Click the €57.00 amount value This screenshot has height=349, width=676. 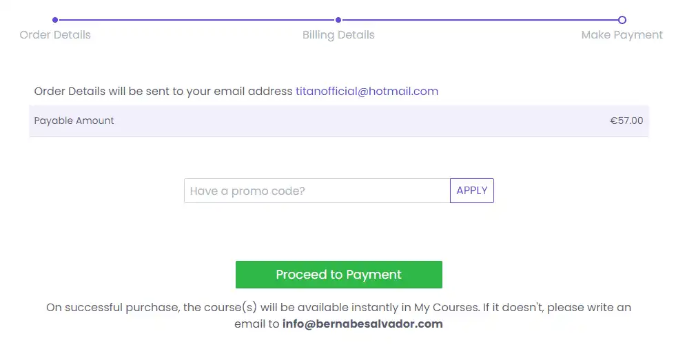pyautogui.click(x=626, y=120)
